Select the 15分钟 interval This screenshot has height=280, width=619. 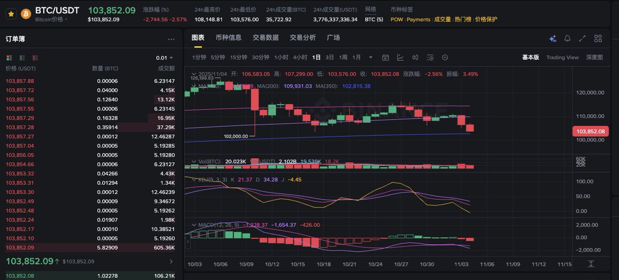(238, 58)
